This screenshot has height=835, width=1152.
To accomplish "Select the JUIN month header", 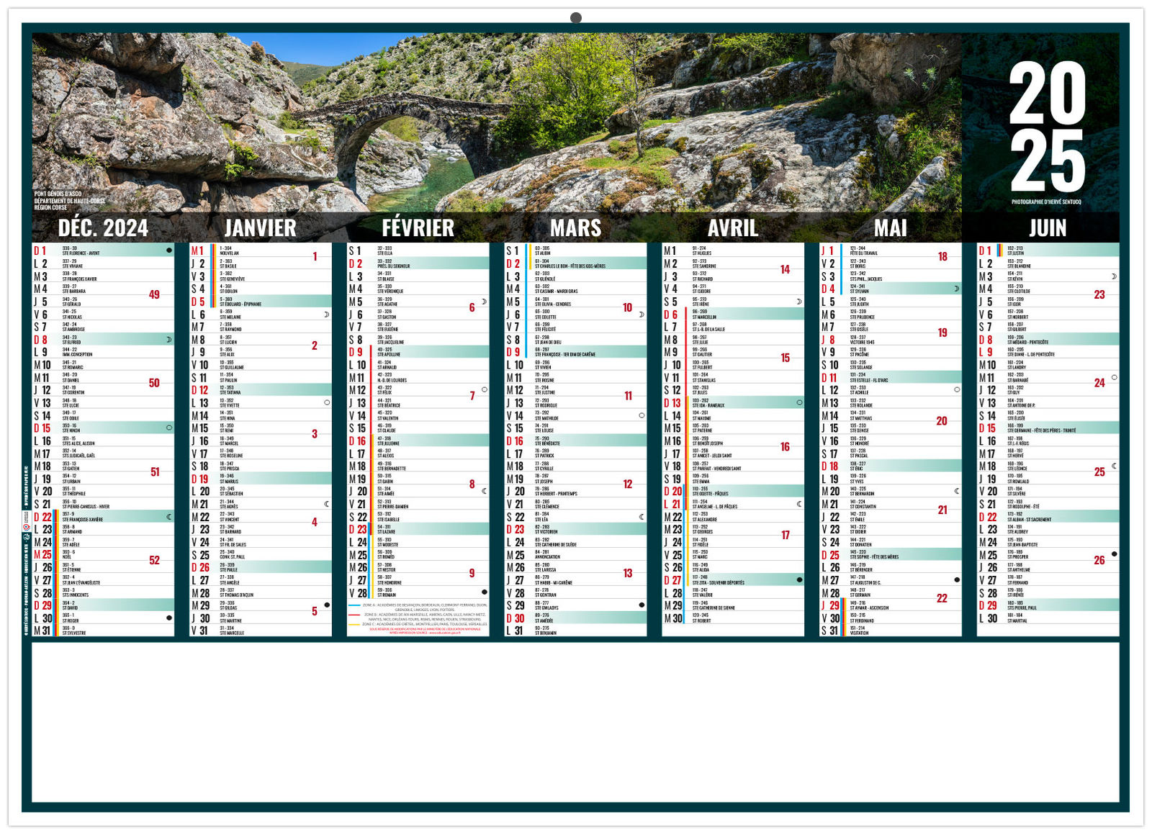I will (x=1048, y=228).
